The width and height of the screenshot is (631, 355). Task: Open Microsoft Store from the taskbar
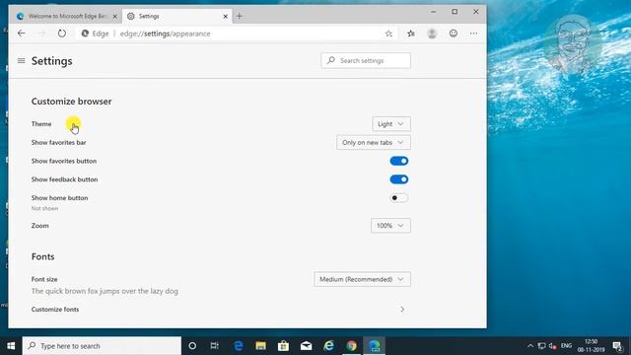coord(283,346)
